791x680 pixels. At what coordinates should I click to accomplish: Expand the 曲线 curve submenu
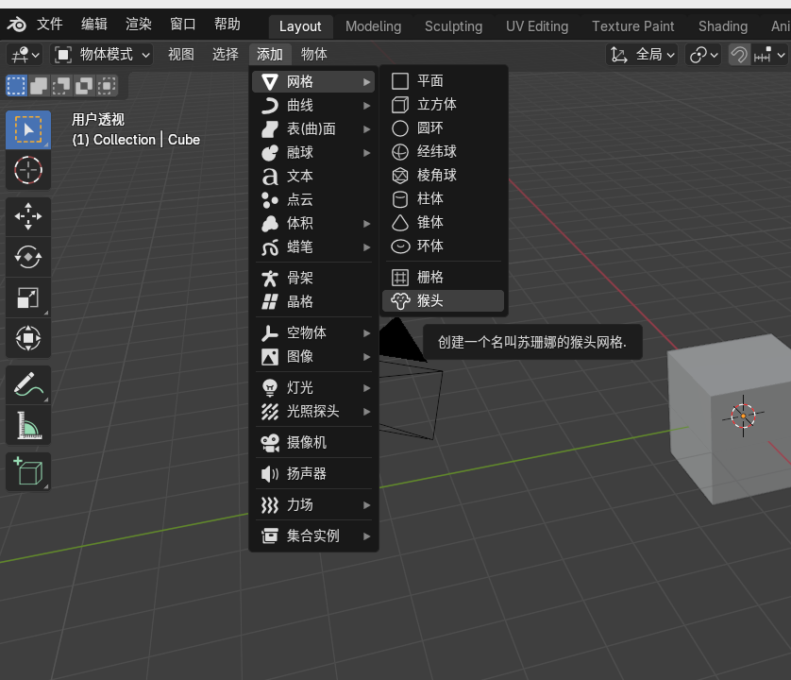313,106
